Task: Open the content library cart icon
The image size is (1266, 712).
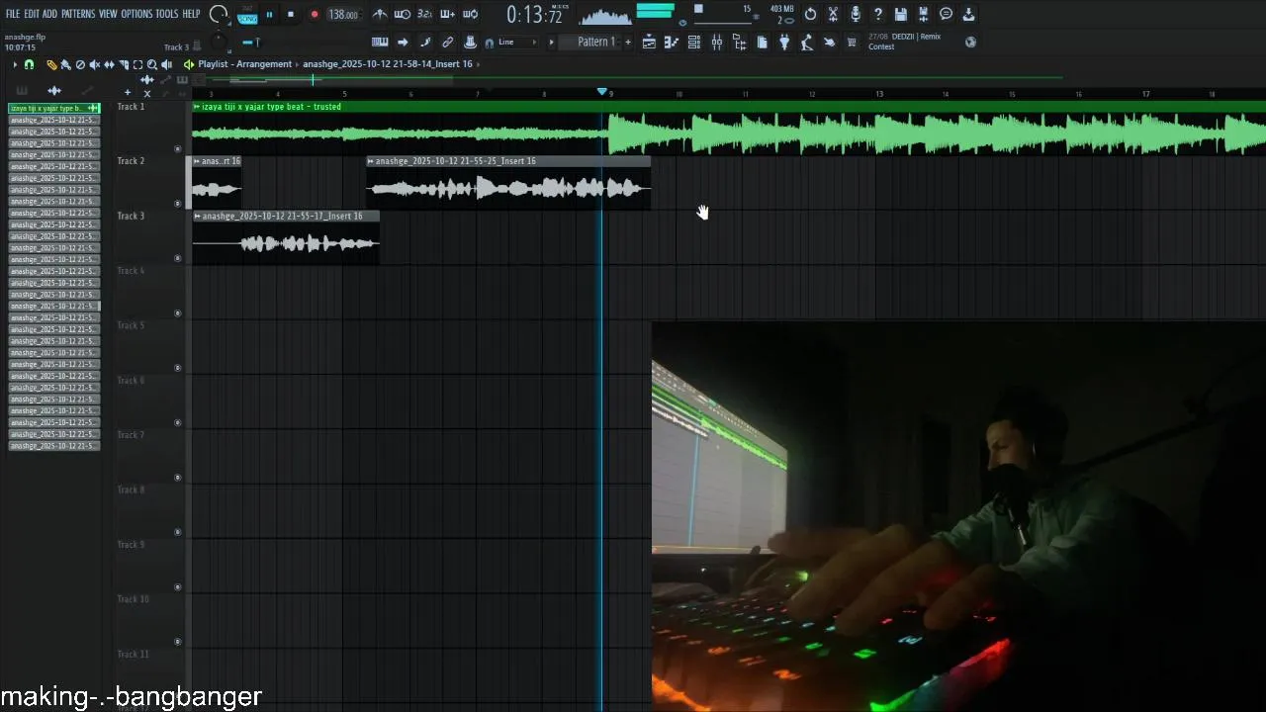Action: pyautogui.click(x=852, y=43)
